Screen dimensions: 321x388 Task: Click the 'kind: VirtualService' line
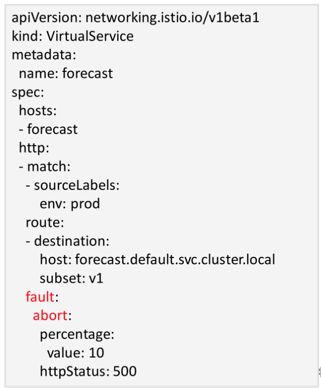73,36
